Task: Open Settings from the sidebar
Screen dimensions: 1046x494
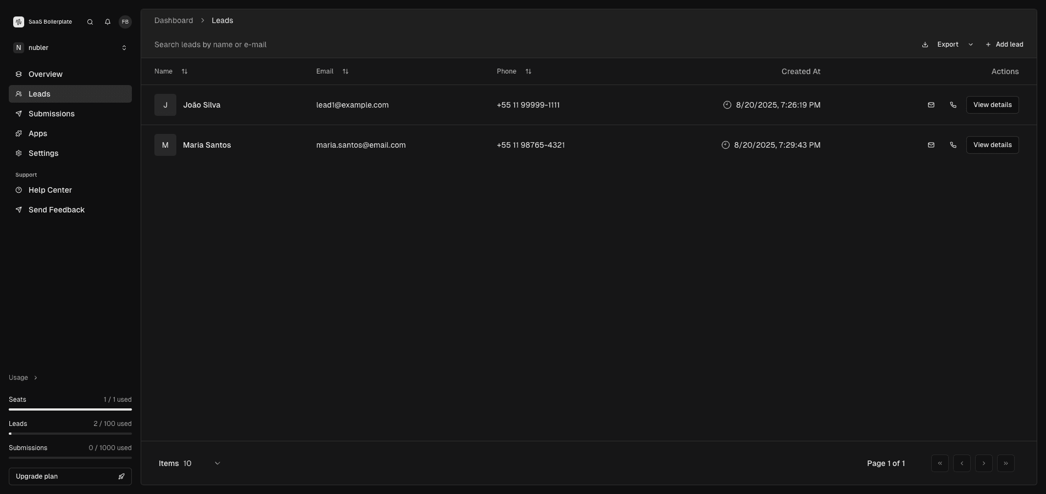Action: (x=43, y=153)
